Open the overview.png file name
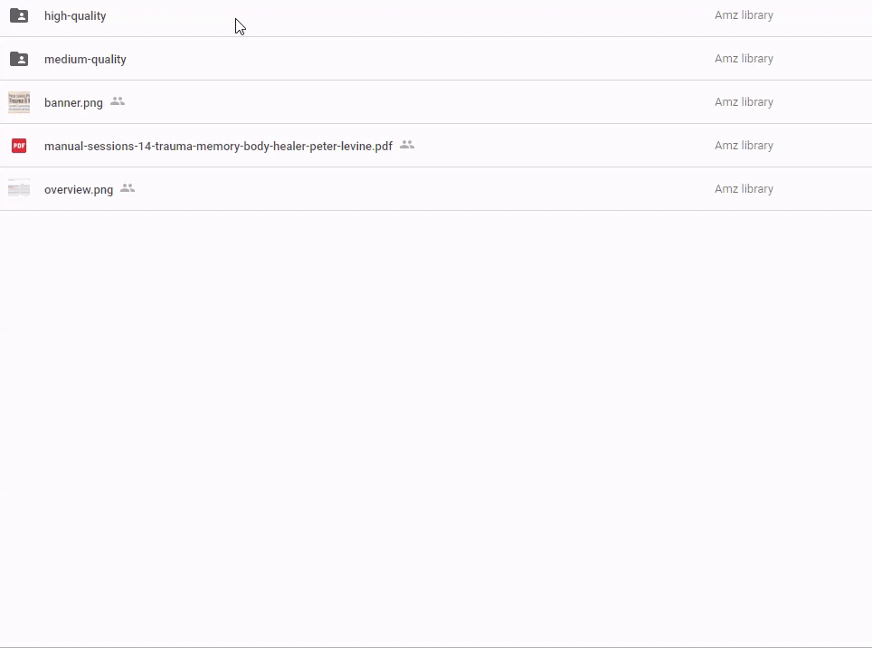 (79, 190)
